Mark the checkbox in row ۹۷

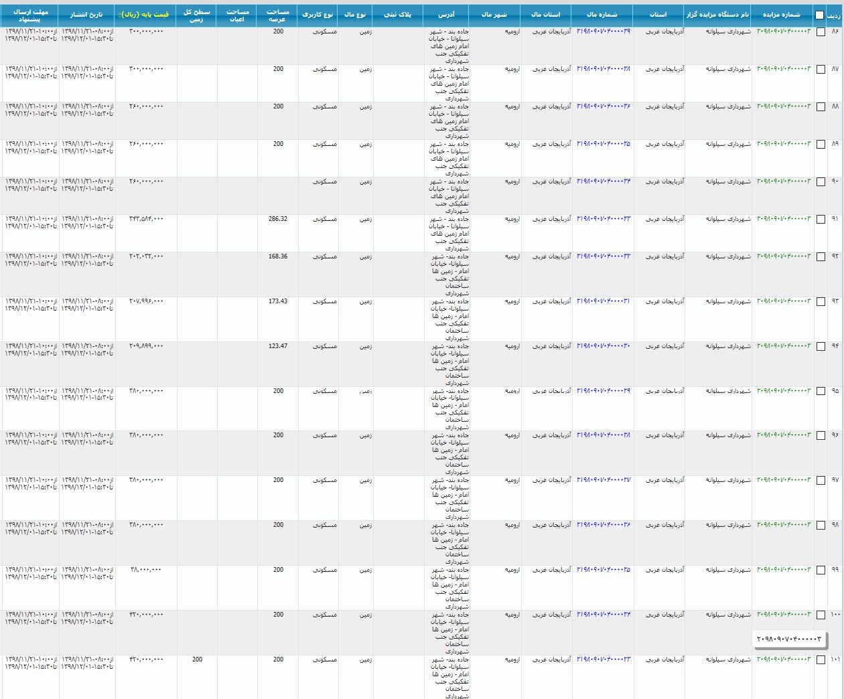[x=821, y=481]
